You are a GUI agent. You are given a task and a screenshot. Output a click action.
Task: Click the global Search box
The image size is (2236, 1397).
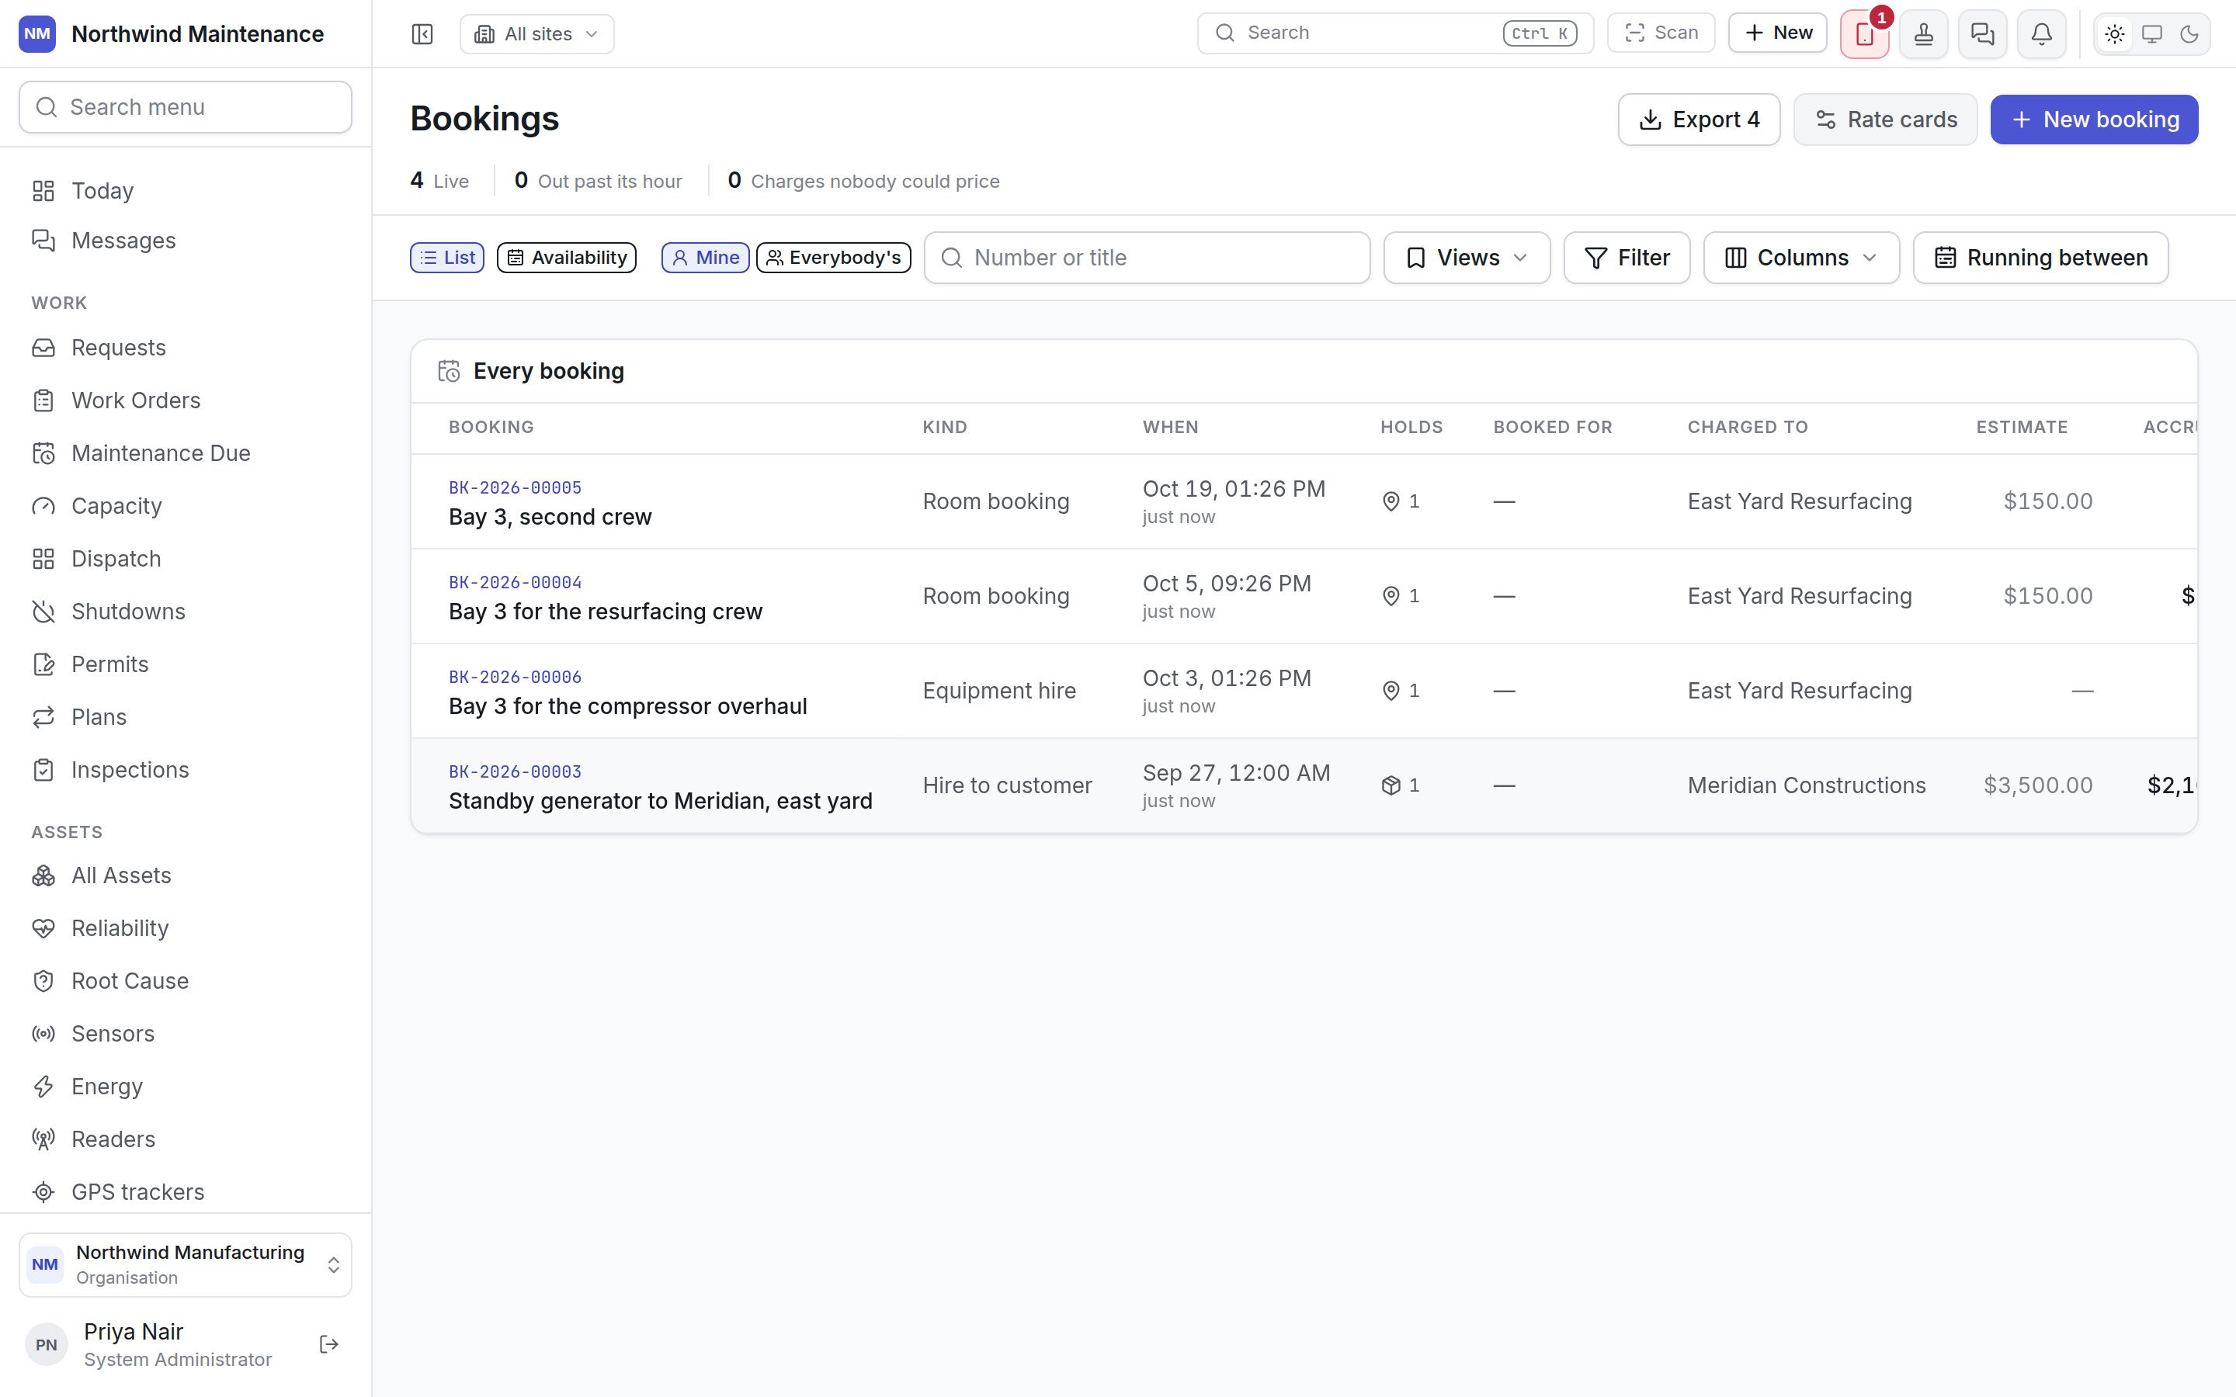[1395, 33]
